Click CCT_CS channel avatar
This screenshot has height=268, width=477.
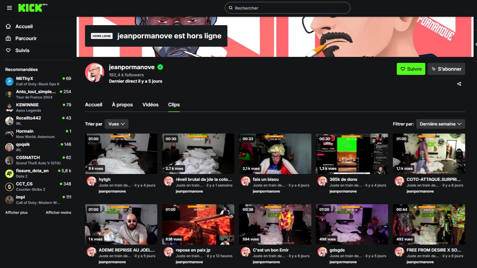click(10, 187)
